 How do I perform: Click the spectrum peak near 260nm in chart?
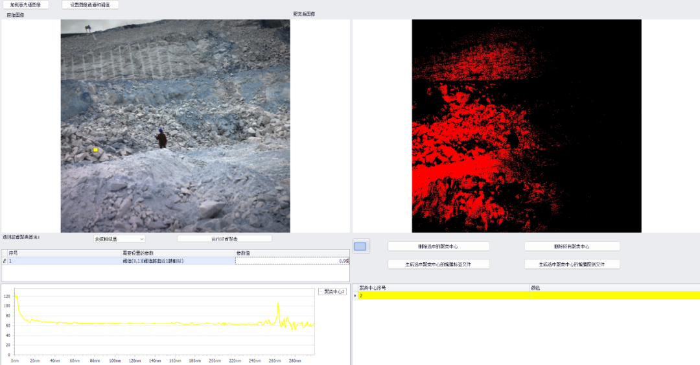pos(278,303)
